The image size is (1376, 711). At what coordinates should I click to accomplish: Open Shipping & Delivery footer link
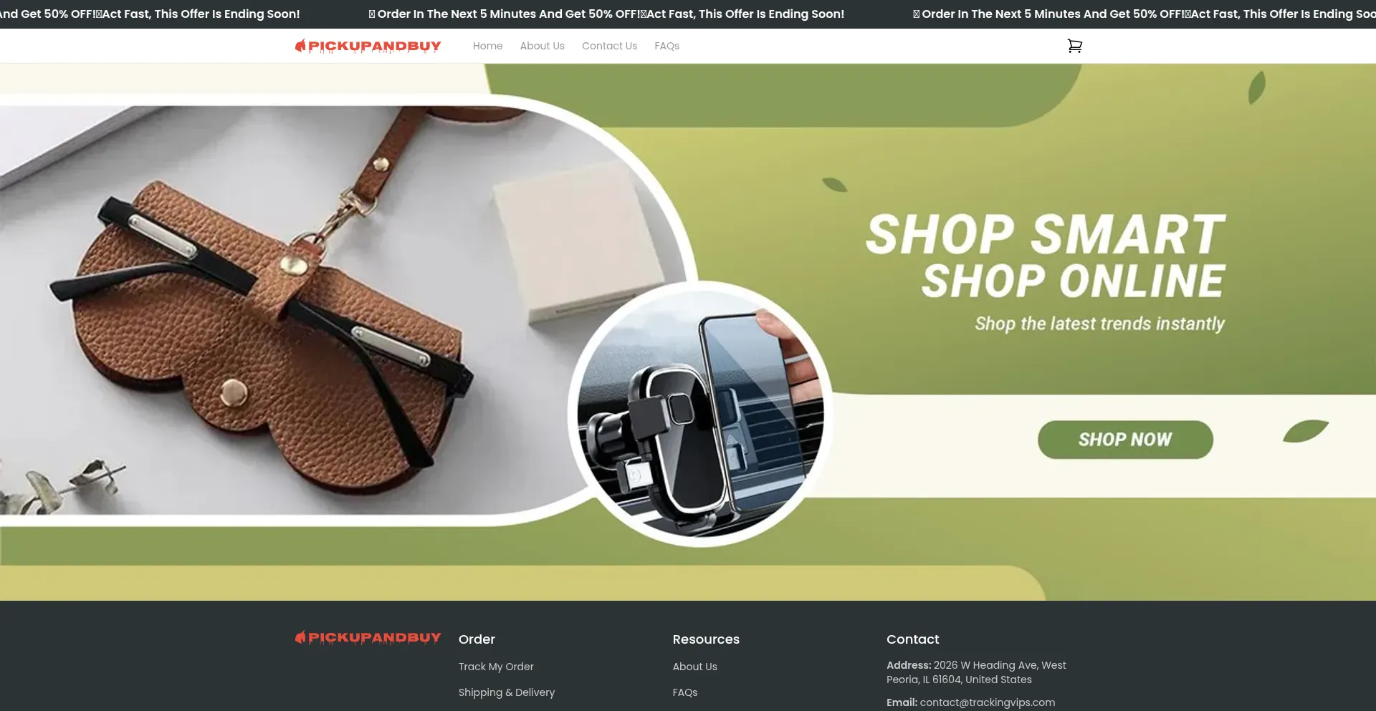507,692
